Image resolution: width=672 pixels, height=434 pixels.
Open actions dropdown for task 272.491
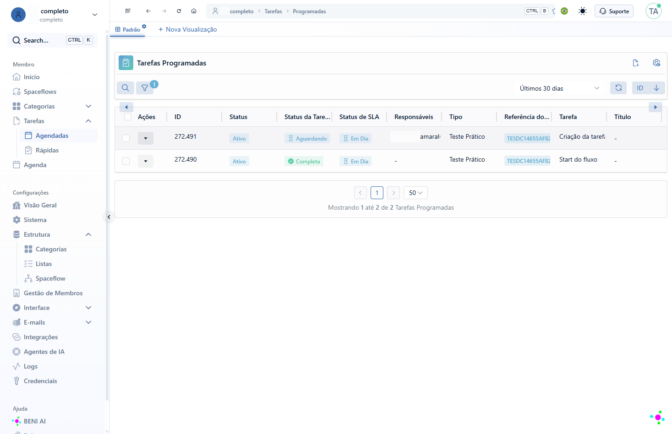pos(146,138)
